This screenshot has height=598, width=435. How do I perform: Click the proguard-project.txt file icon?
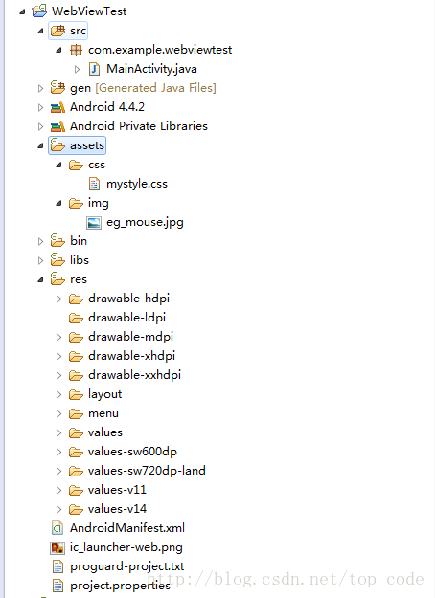coord(57,566)
